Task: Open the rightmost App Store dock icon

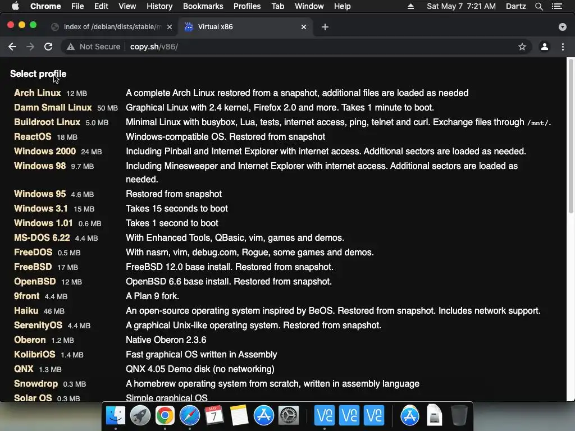Action: pyautogui.click(x=409, y=415)
